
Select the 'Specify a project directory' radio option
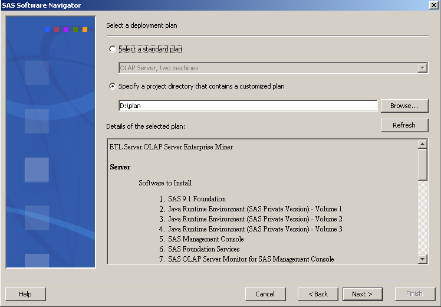(x=113, y=86)
